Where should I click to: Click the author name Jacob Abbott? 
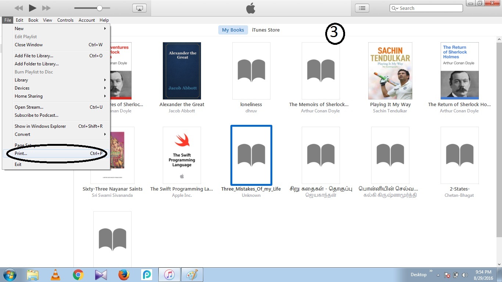[182, 111]
